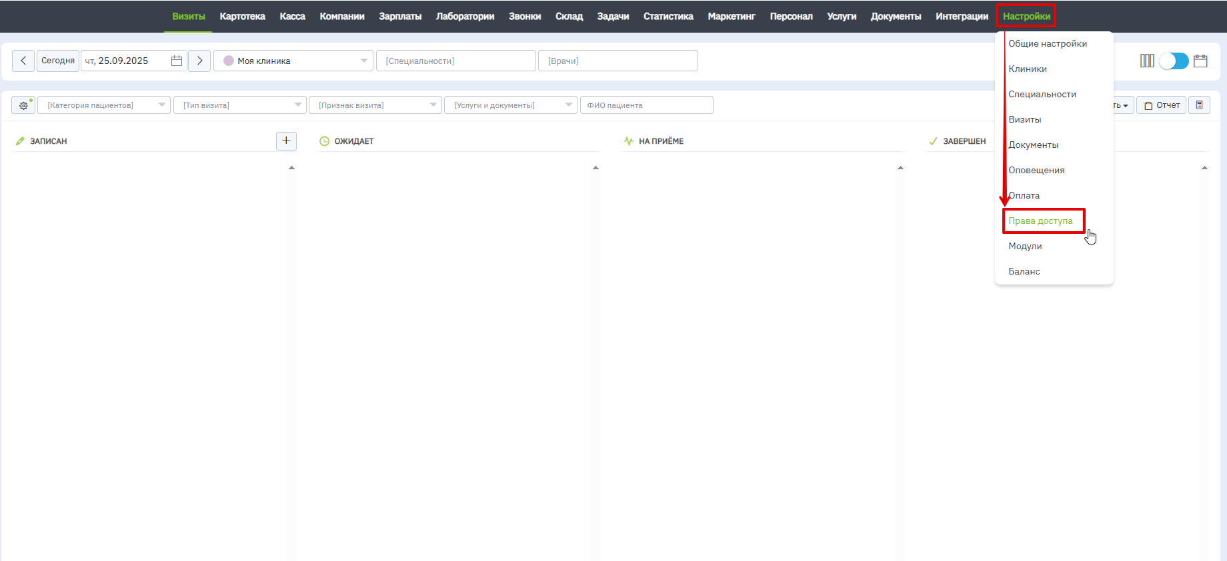The height and width of the screenshot is (561, 1227).
Task: Switch to columns board view icon
Action: pyautogui.click(x=1147, y=61)
